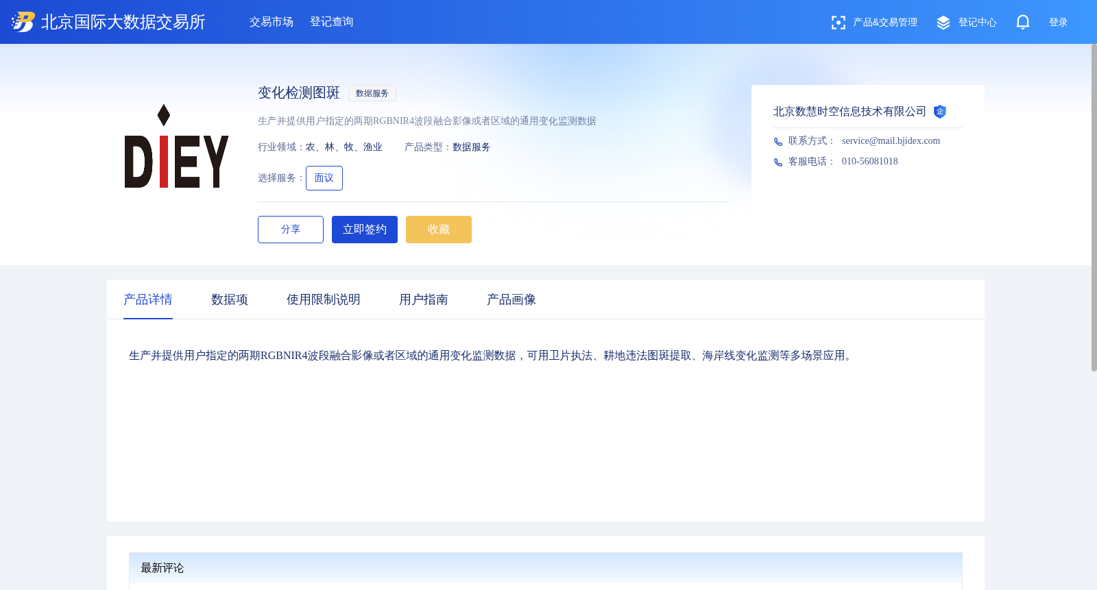Open 登记查询 in the top navigation
Viewport: 1097px width, 590px height.
tap(332, 22)
